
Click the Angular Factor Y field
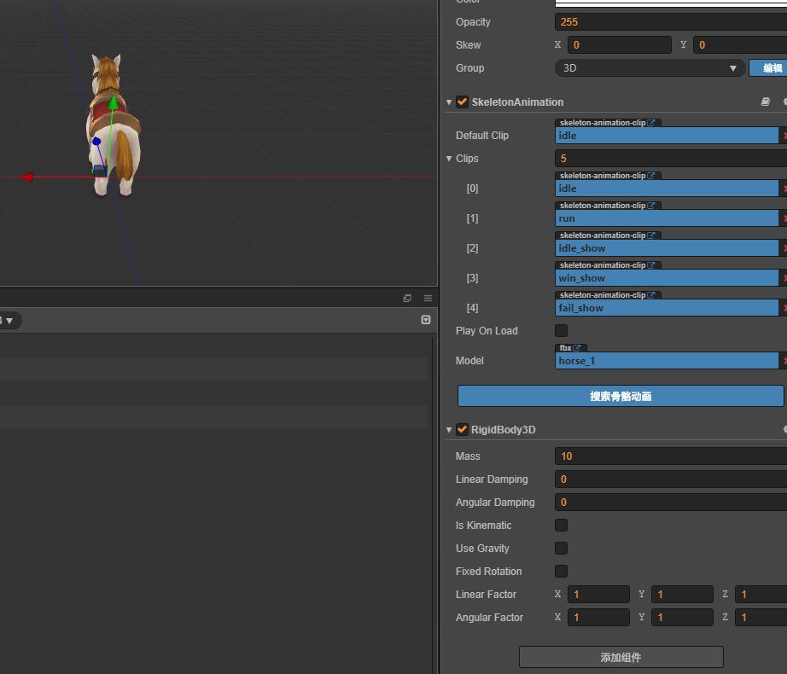click(x=682, y=618)
